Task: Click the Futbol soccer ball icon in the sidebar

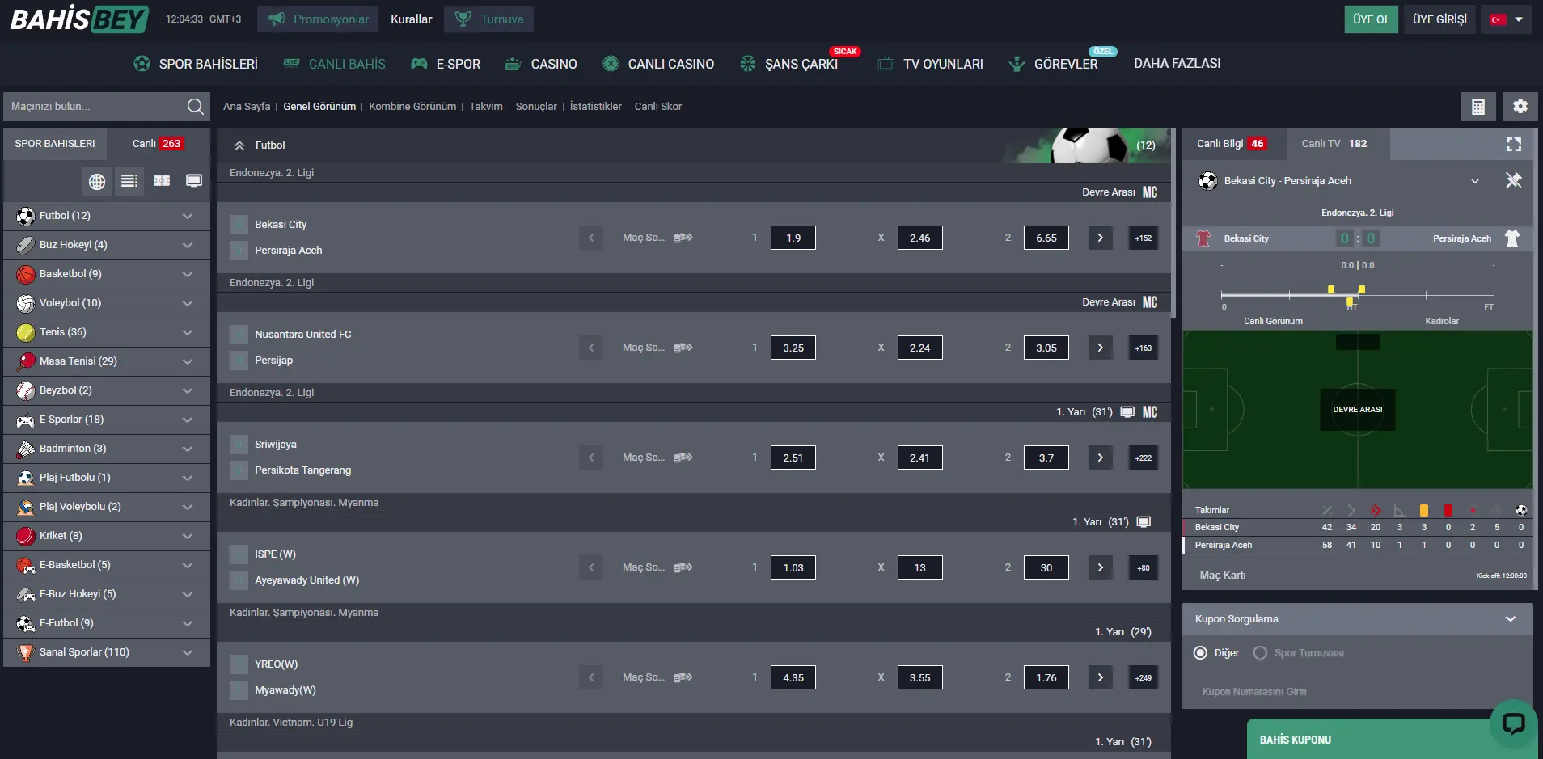Action: [x=26, y=216]
